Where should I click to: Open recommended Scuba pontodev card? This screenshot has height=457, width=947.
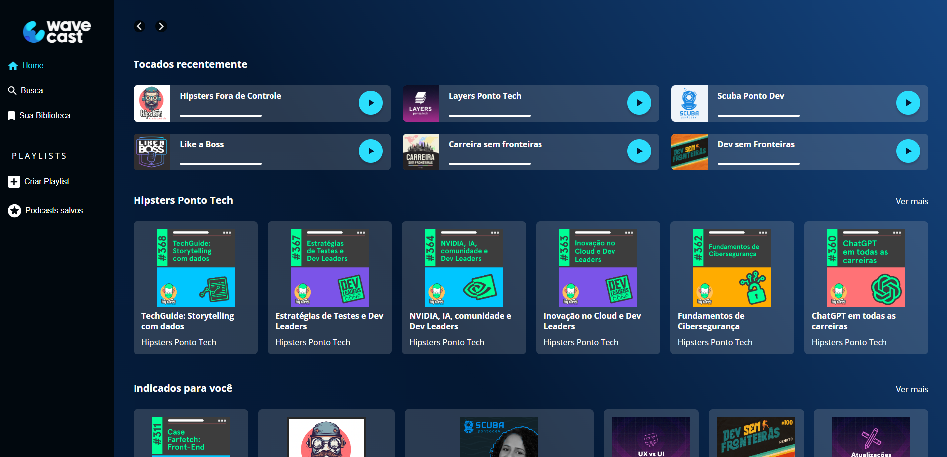click(x=499, y=434)
